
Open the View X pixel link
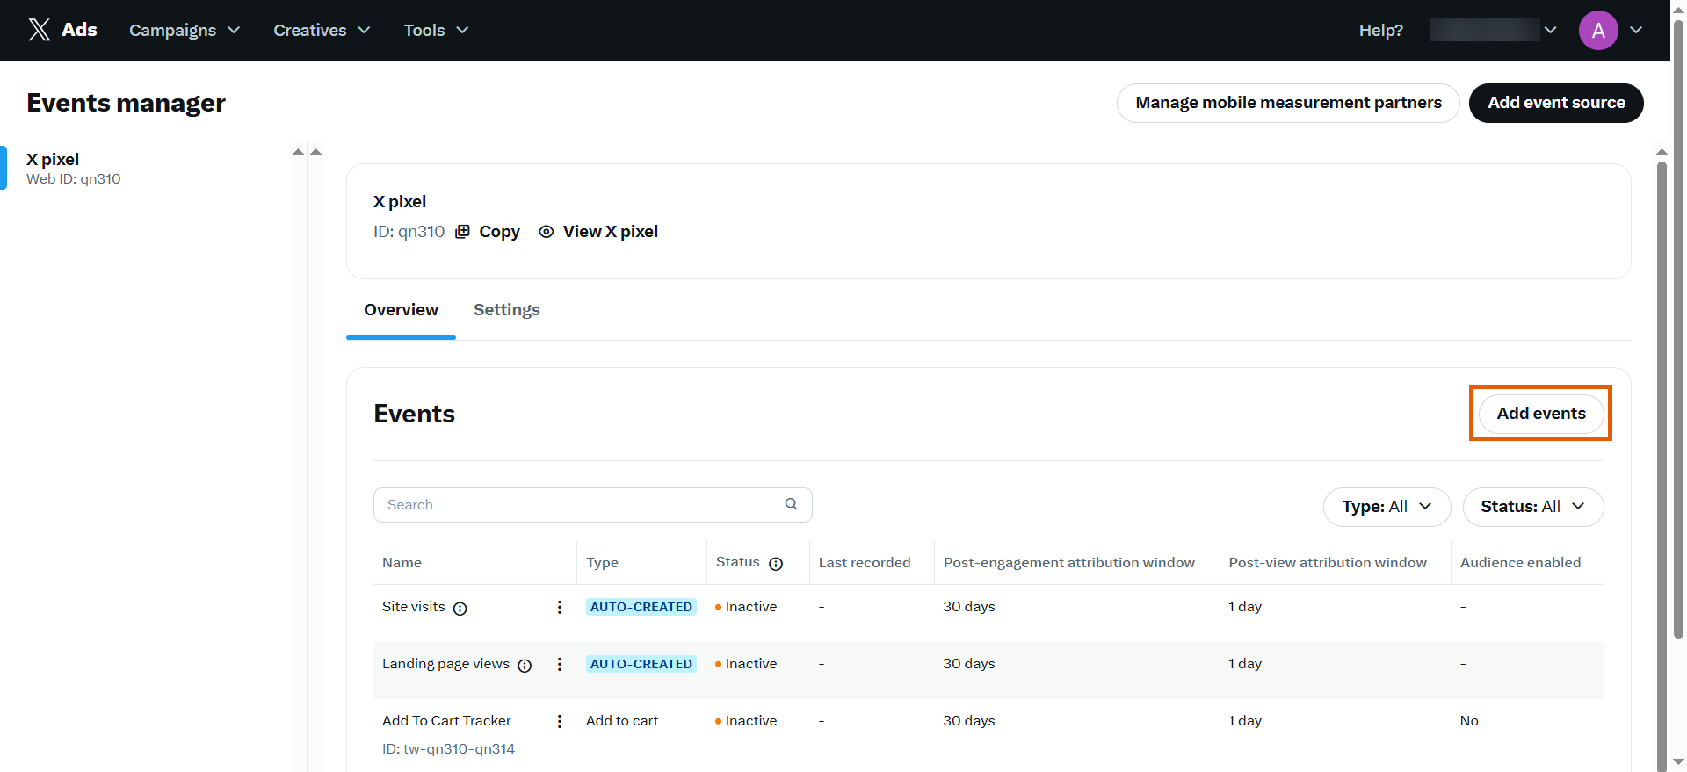tap(611, 232)
